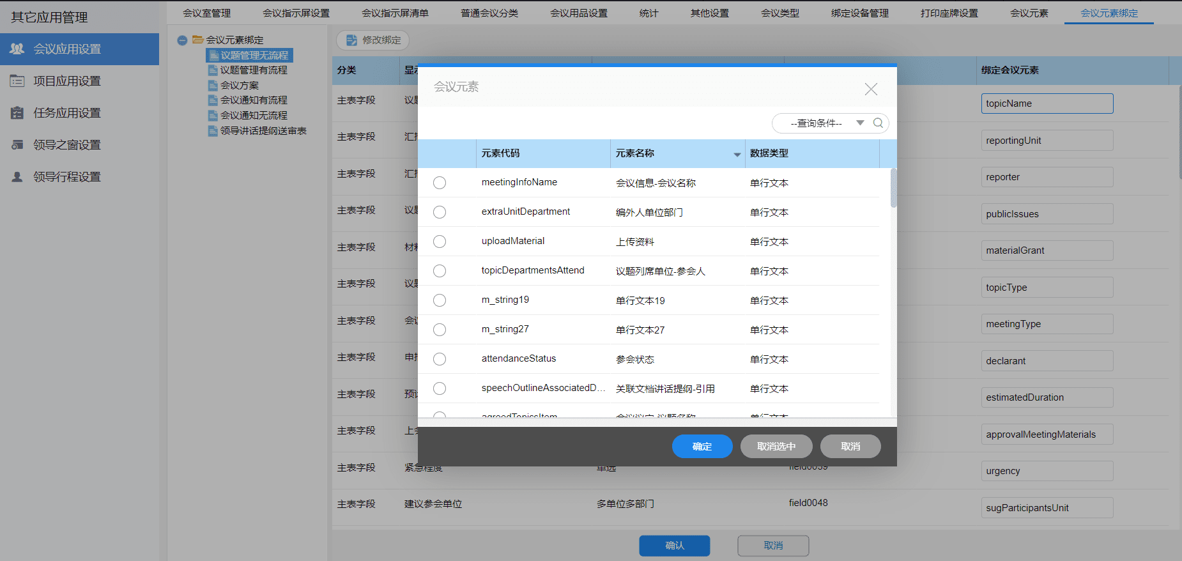
Task: Click the 会议信息-会议名称 cell
Action: pyautogui.click(x=656, y=183)
